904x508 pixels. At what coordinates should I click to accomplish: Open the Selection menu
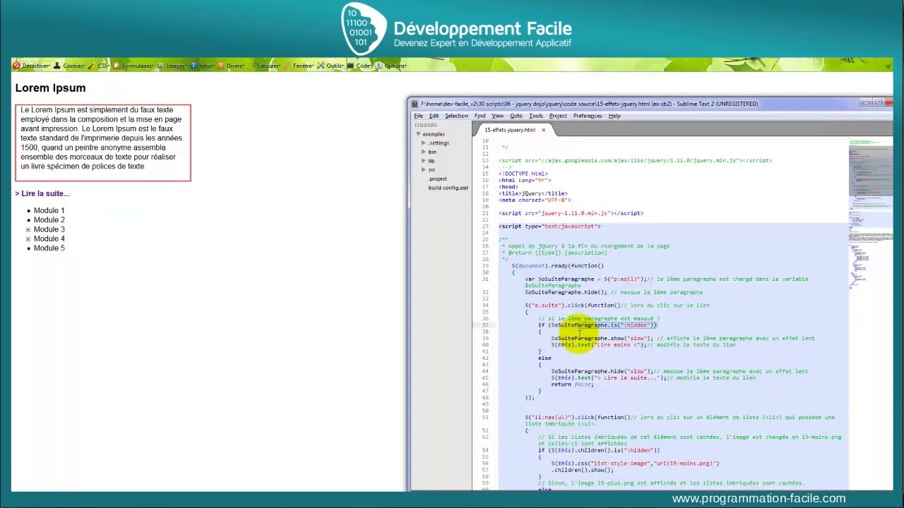pos(456,116)
